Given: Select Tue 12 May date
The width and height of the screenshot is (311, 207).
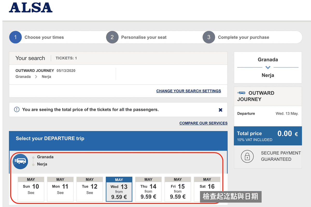Looking at the screenshot, I should (90, 189).
